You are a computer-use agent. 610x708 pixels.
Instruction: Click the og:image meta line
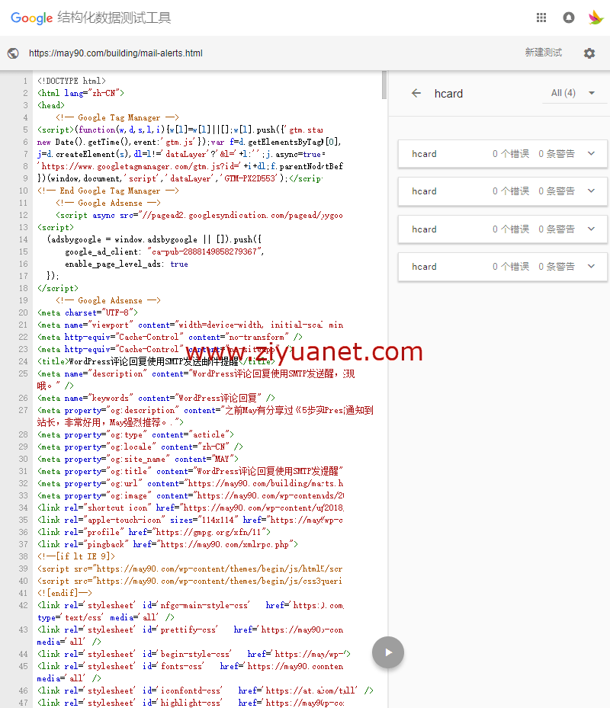pos(190,495)
